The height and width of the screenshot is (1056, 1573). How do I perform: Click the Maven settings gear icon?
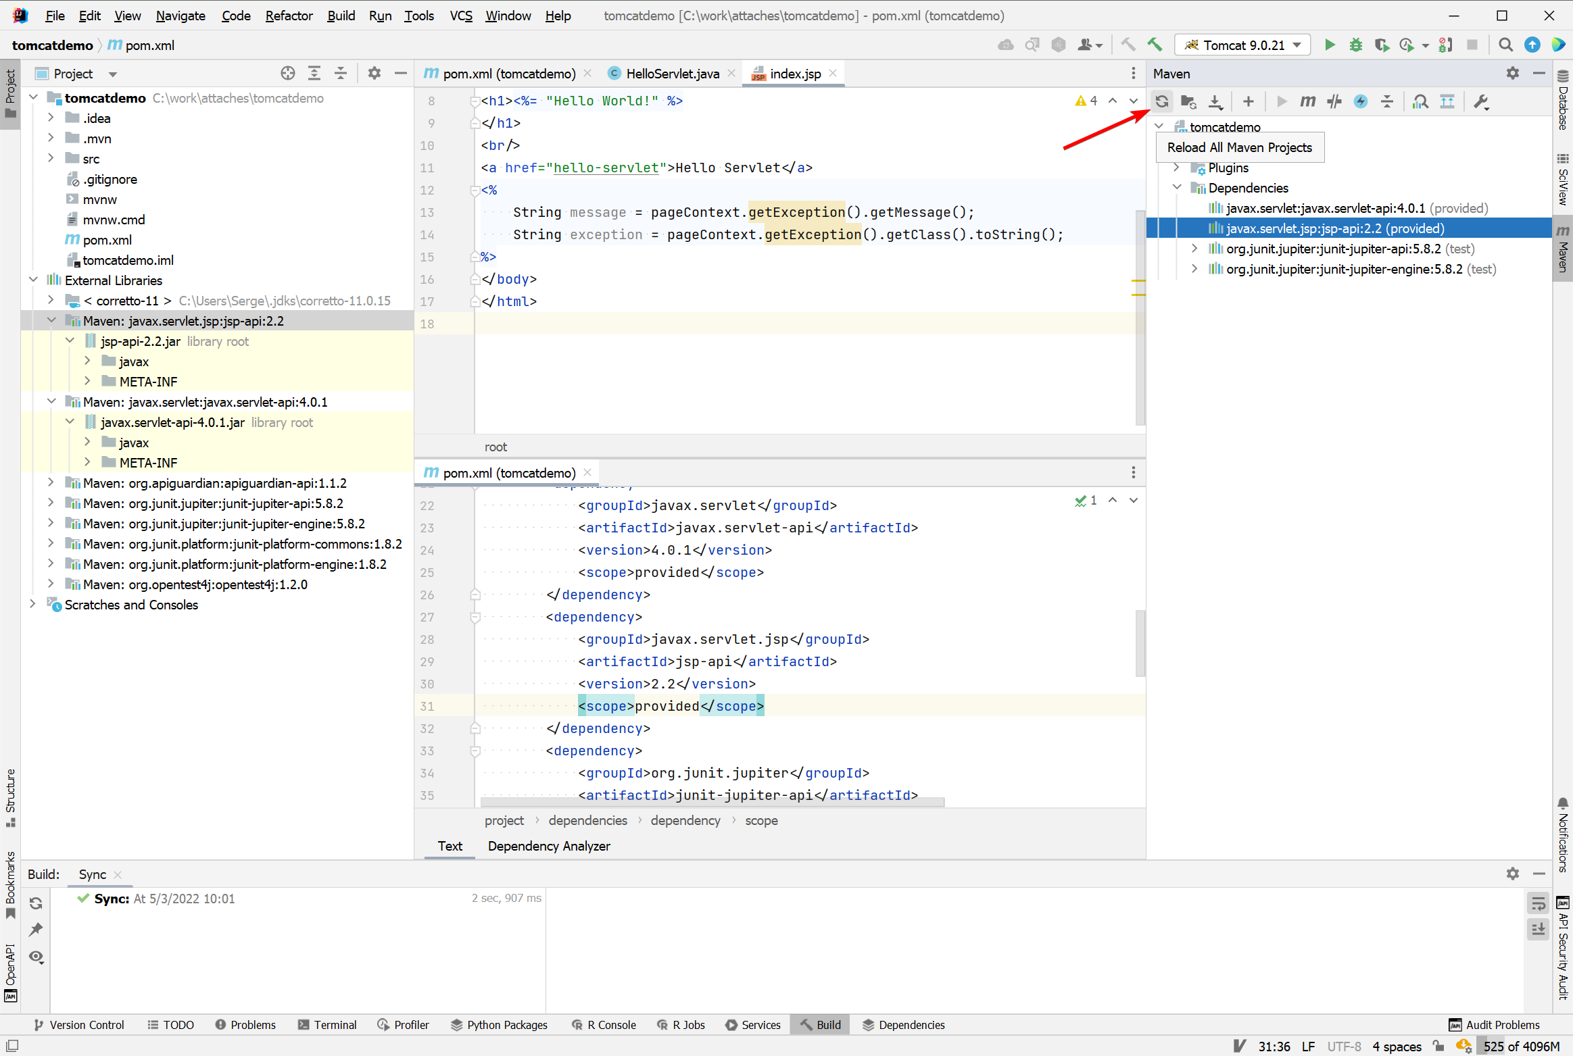click(1513, 73)
